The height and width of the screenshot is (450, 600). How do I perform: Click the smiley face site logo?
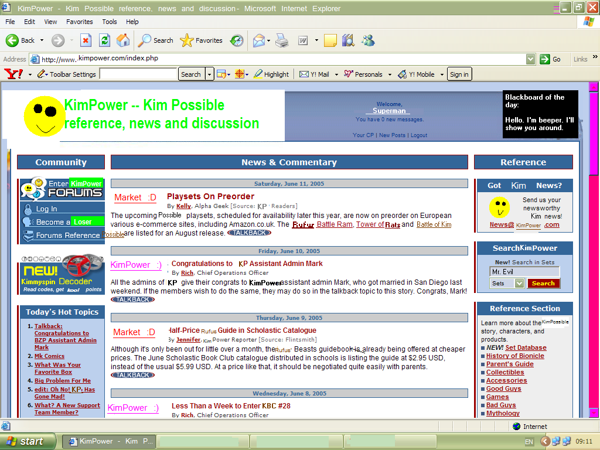tap(45, 116)
